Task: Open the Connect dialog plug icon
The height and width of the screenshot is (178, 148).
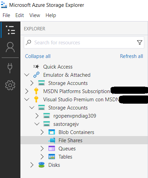Action: coord(10,68)
